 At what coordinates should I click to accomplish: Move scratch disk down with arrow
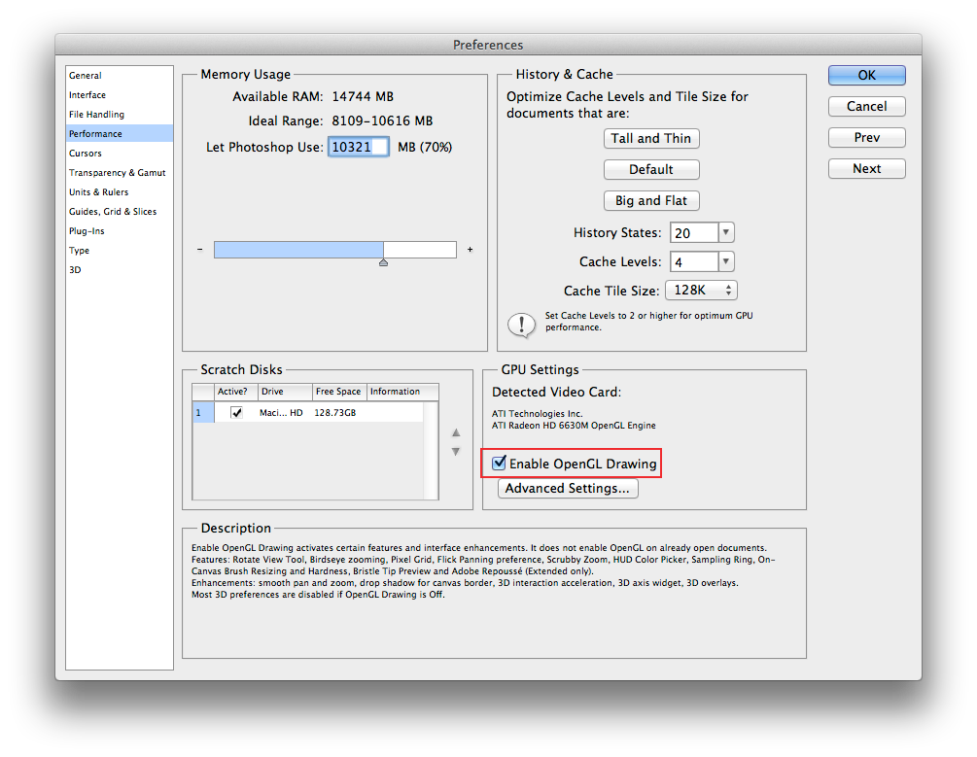pos(456,452)
